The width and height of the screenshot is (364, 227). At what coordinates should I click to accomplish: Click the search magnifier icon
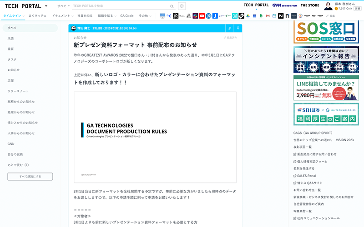pyautogui.click(x=172, y=6)
